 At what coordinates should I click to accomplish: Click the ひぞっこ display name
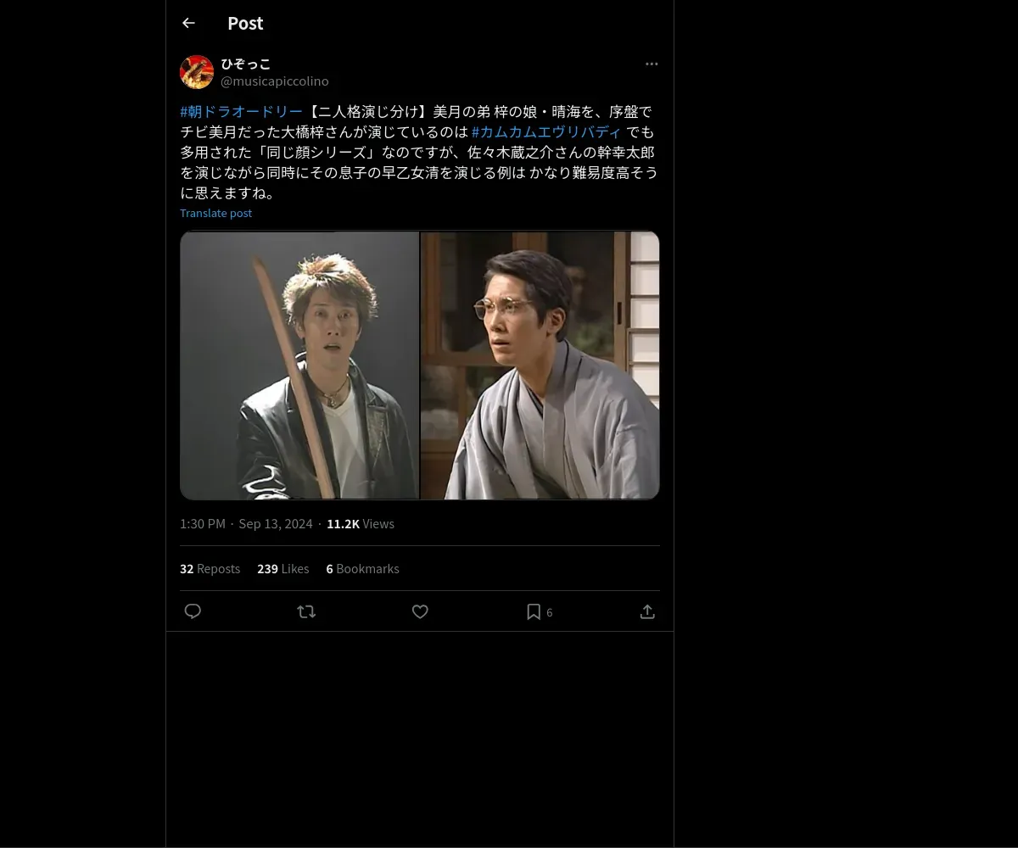[x=246, y=64]
